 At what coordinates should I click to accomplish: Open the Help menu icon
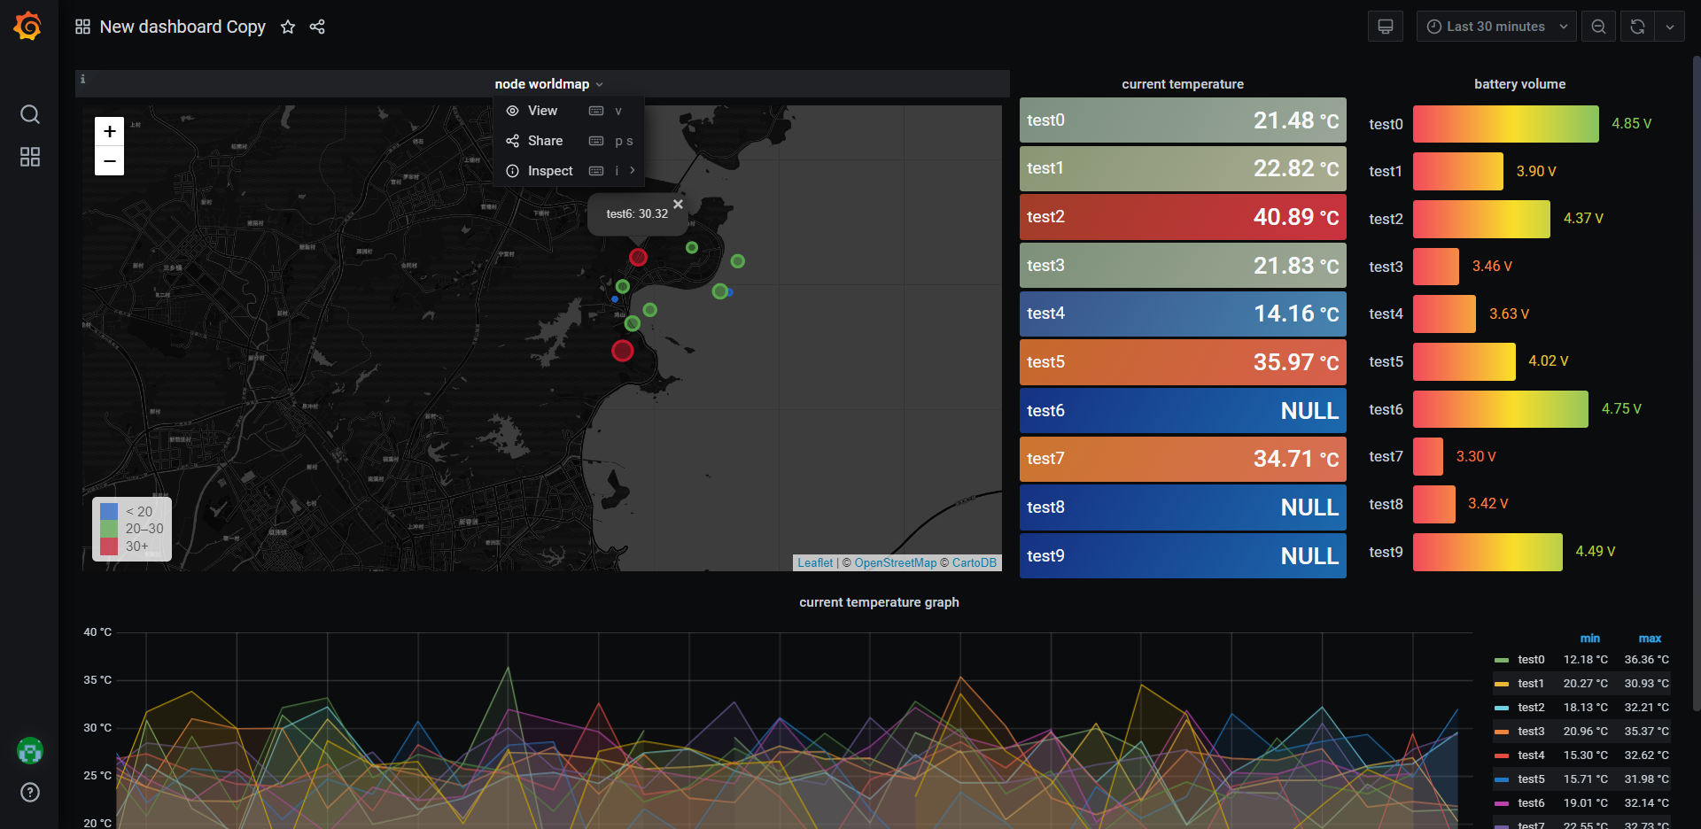click(x=29, y=793)
